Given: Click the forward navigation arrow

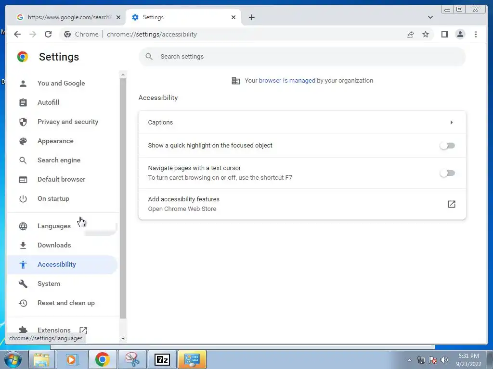Looking at the screenshot, I should pos(33,34).
